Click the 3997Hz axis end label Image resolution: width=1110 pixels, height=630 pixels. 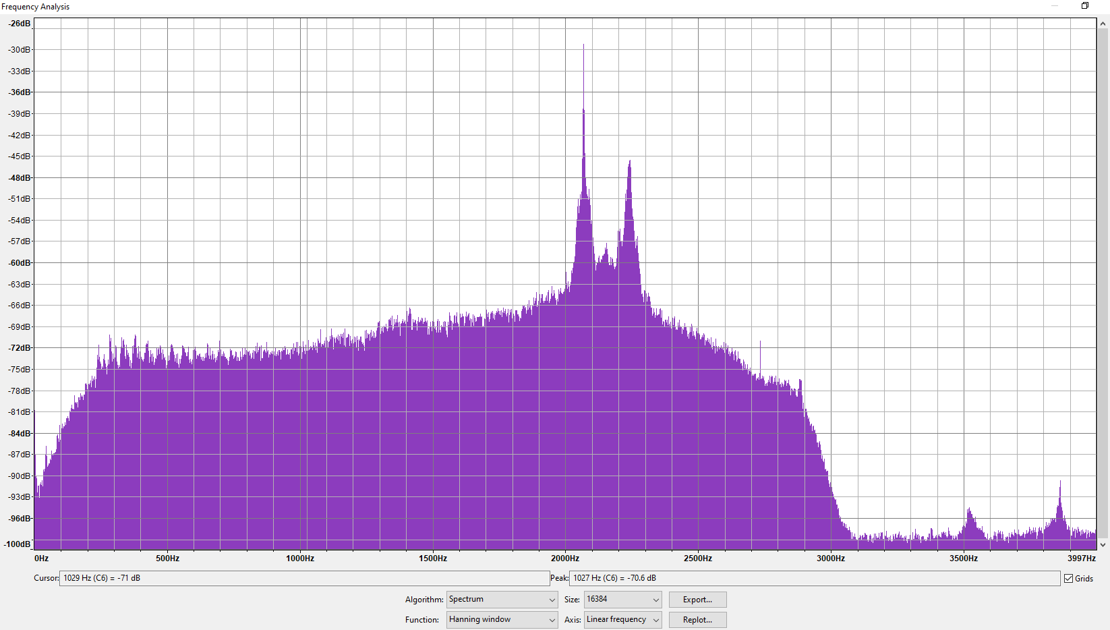[1082, 558]
